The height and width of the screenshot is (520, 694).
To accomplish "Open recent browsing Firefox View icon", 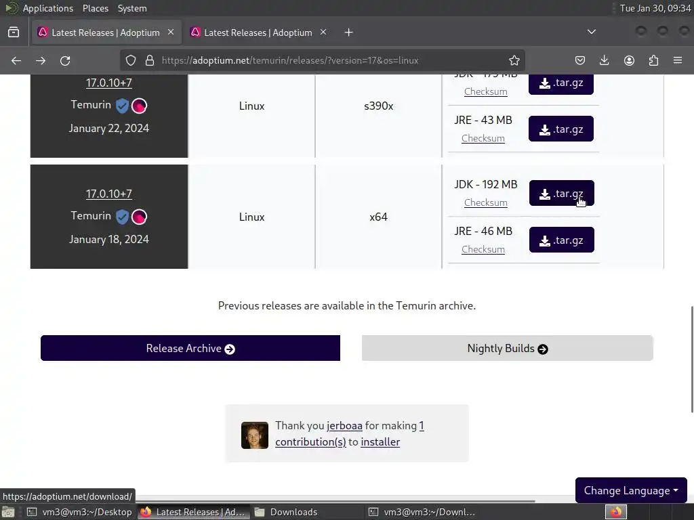I will [14, 32].
